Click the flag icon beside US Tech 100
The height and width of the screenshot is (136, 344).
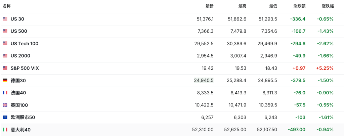[5, 43]
